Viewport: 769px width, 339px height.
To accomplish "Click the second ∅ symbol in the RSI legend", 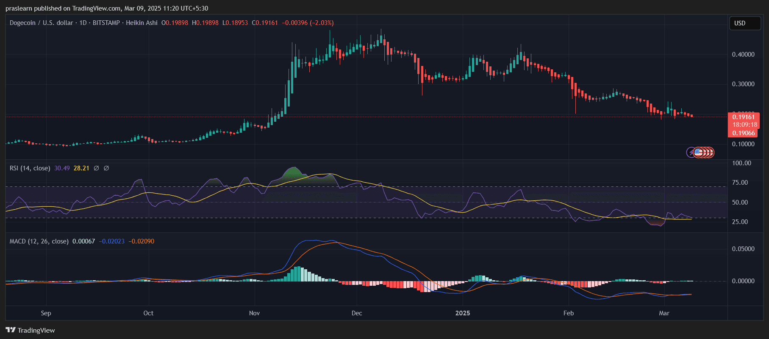I will coord(106,168).
